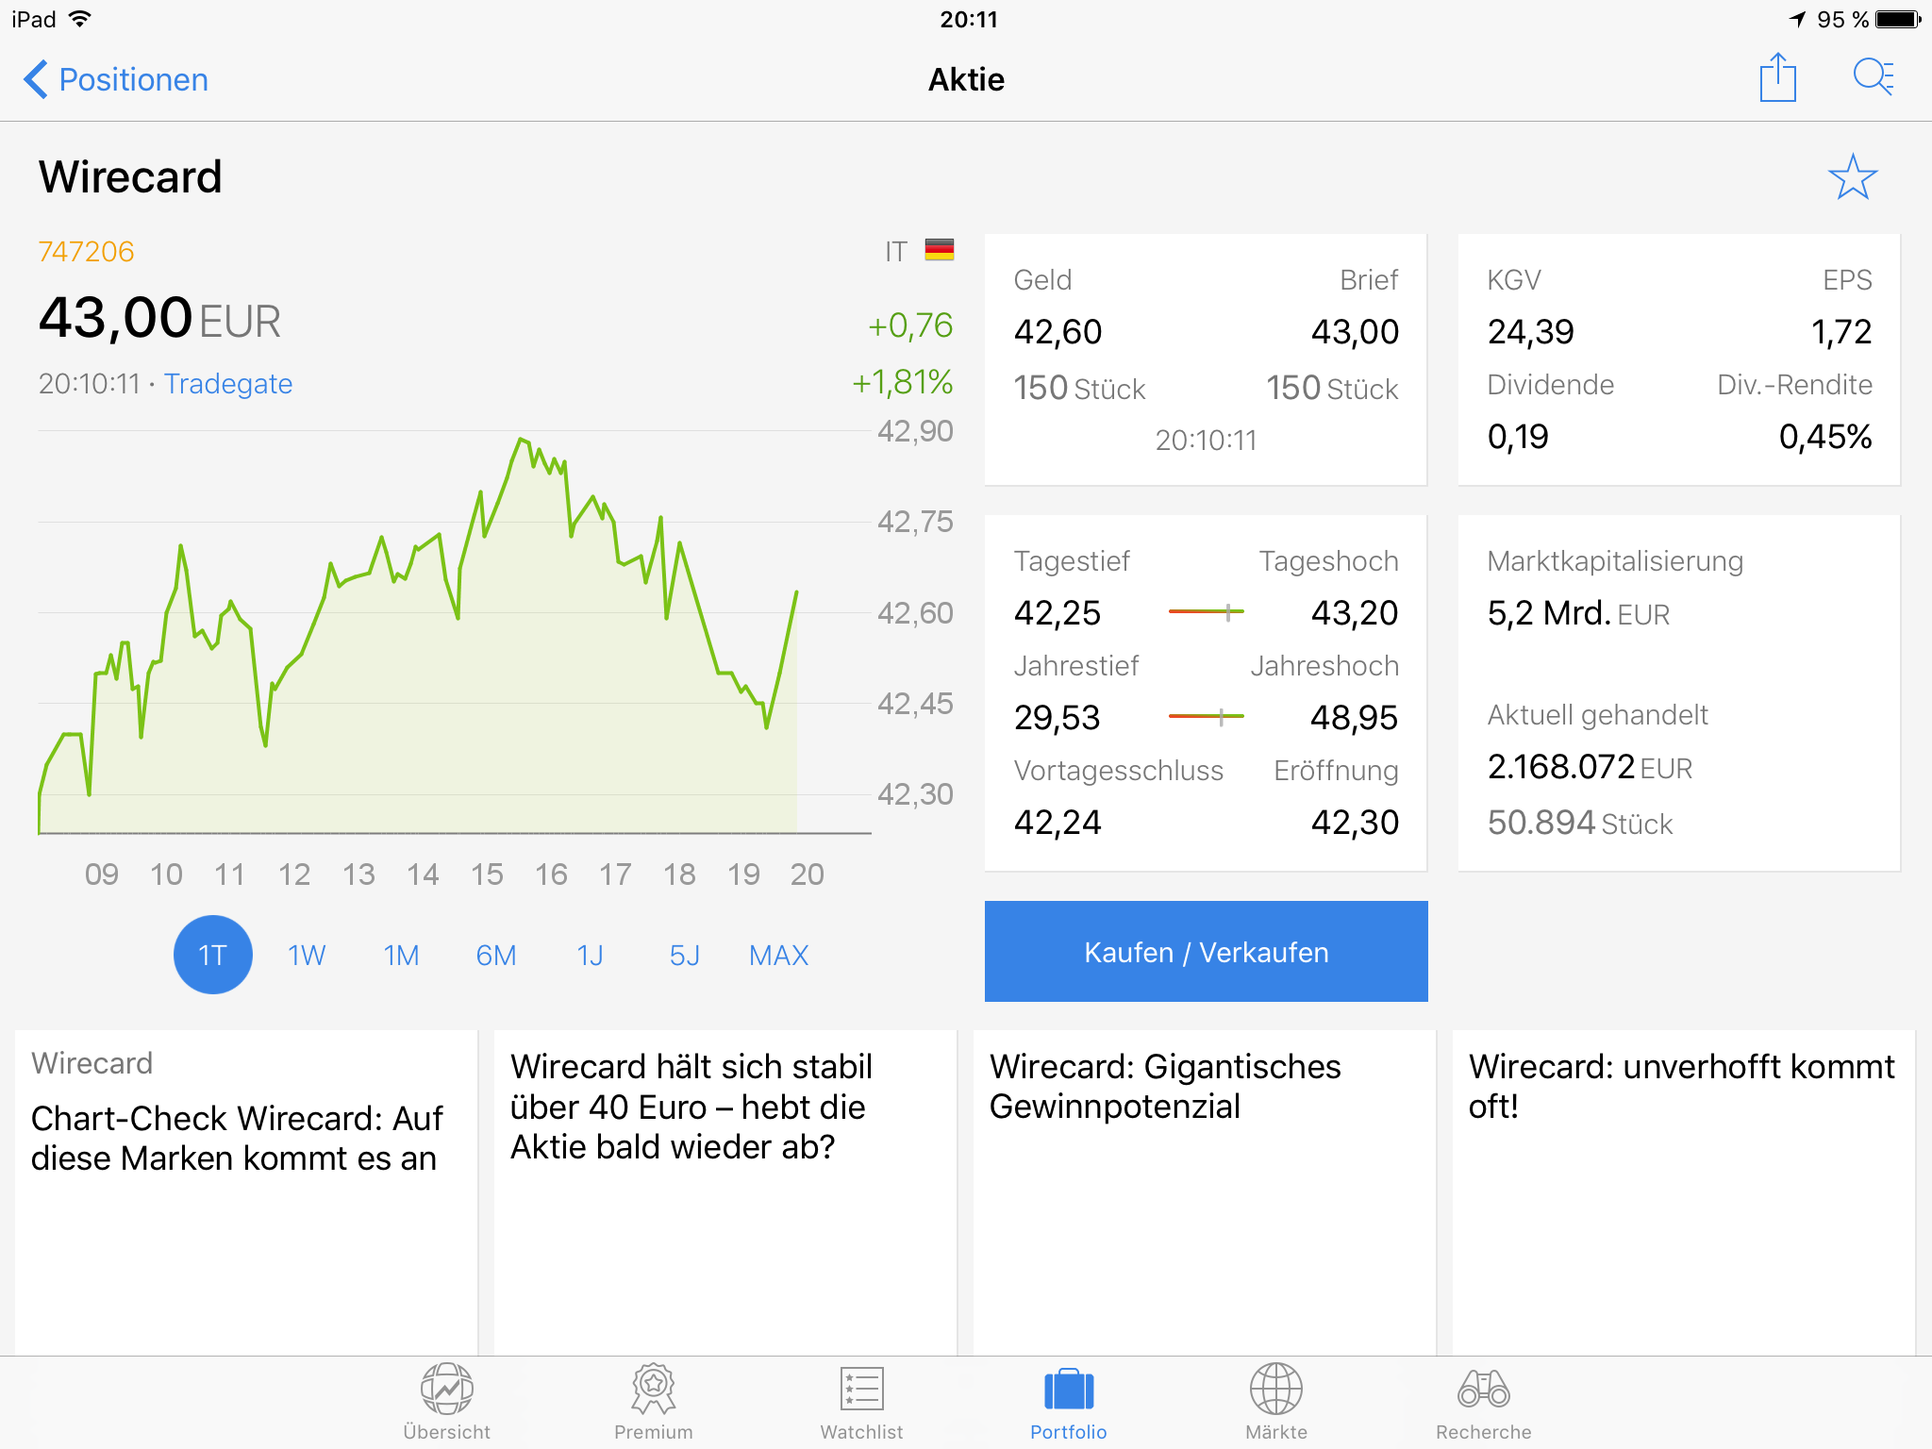Open the Tradegate exchange link
This screenshot has width=1932, height=1449.
pos(228,384)
